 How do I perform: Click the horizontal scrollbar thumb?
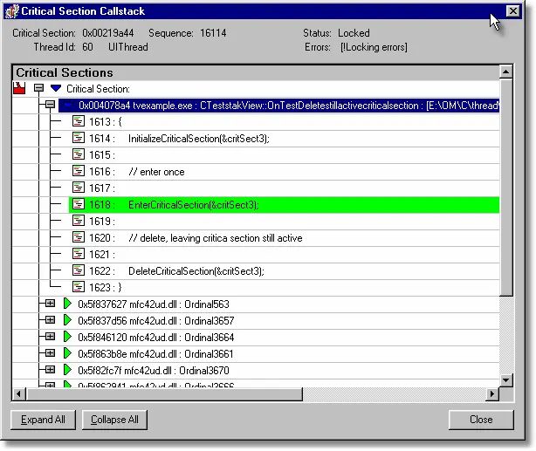pos(164,394)
